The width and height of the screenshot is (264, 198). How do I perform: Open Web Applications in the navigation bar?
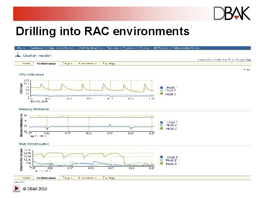click(91, 48)
